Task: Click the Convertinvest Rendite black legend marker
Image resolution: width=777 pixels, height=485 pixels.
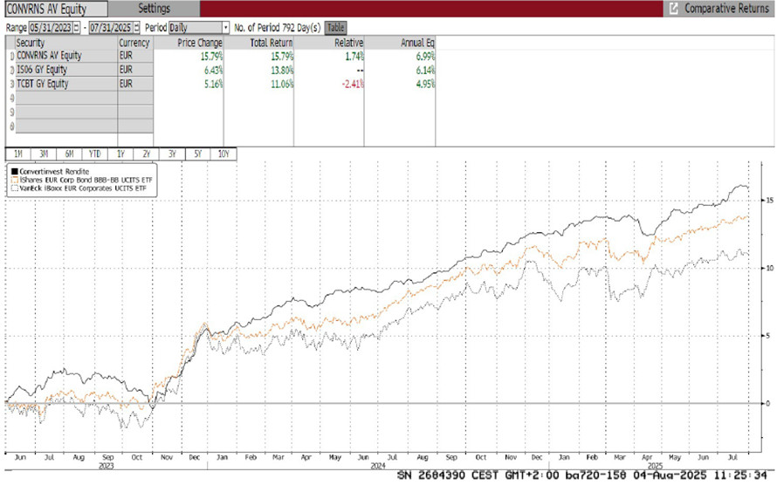Action: pyautogui.click(x=13, y=172)
